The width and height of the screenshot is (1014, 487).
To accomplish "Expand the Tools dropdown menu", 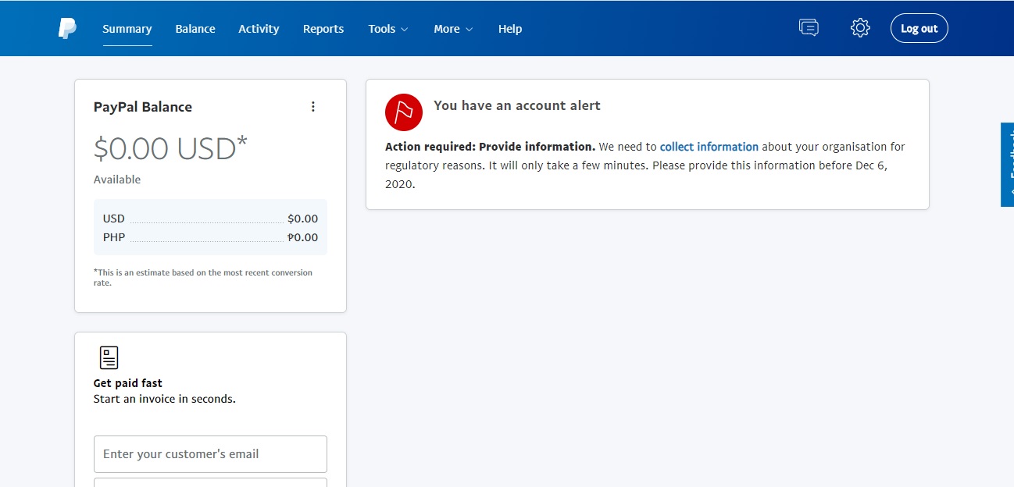I will (388, 29).
